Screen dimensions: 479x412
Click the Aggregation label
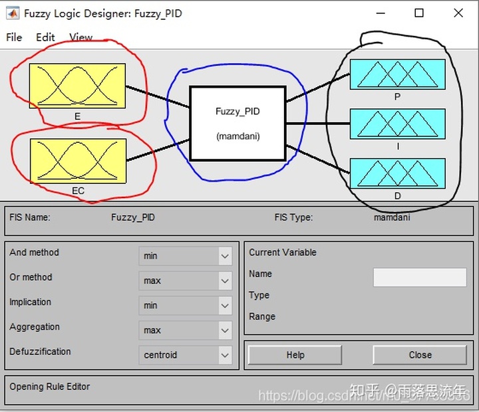point(35,327)
